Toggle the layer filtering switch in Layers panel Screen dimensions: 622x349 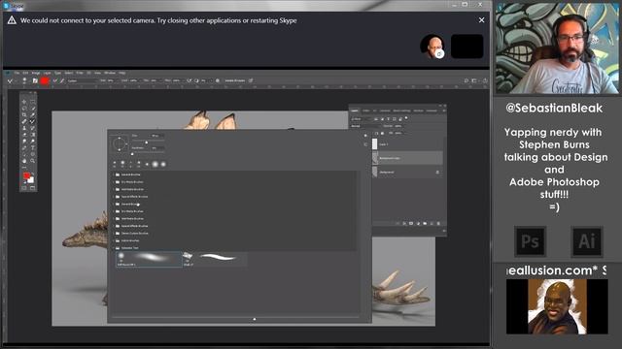[x=406, y=118]
